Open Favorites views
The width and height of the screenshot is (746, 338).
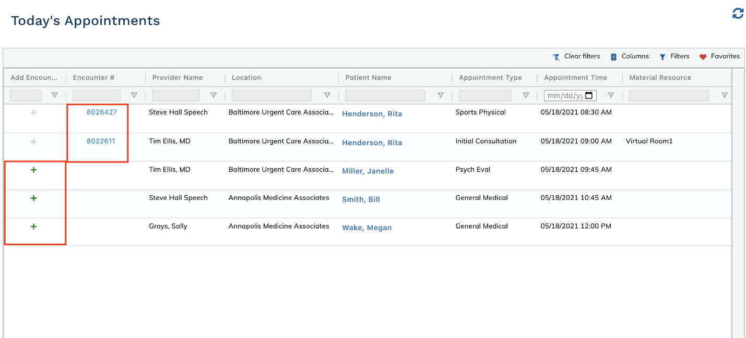point(719,57)
